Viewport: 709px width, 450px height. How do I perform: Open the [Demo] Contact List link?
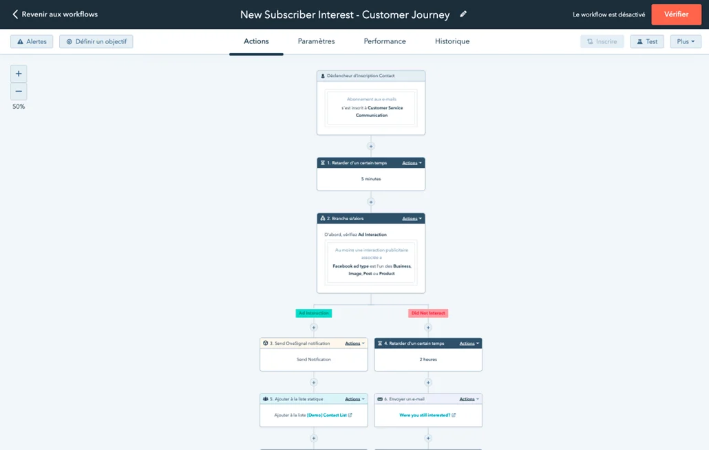point(329,415)
